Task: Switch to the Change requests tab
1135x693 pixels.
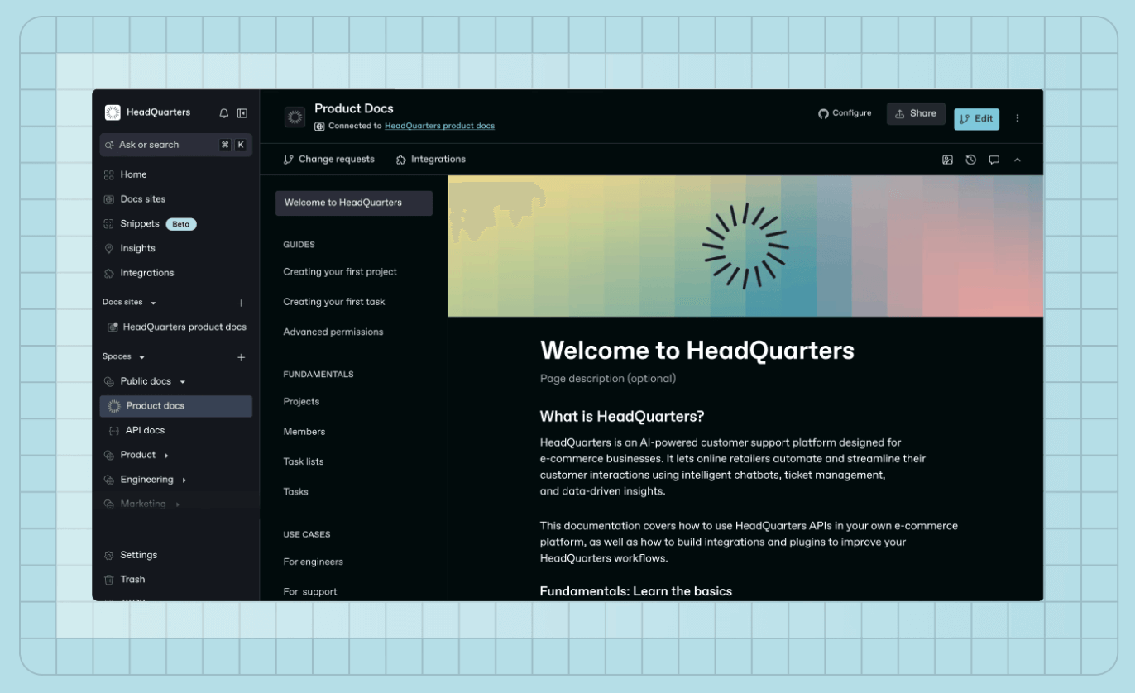Action: [328, 159]
